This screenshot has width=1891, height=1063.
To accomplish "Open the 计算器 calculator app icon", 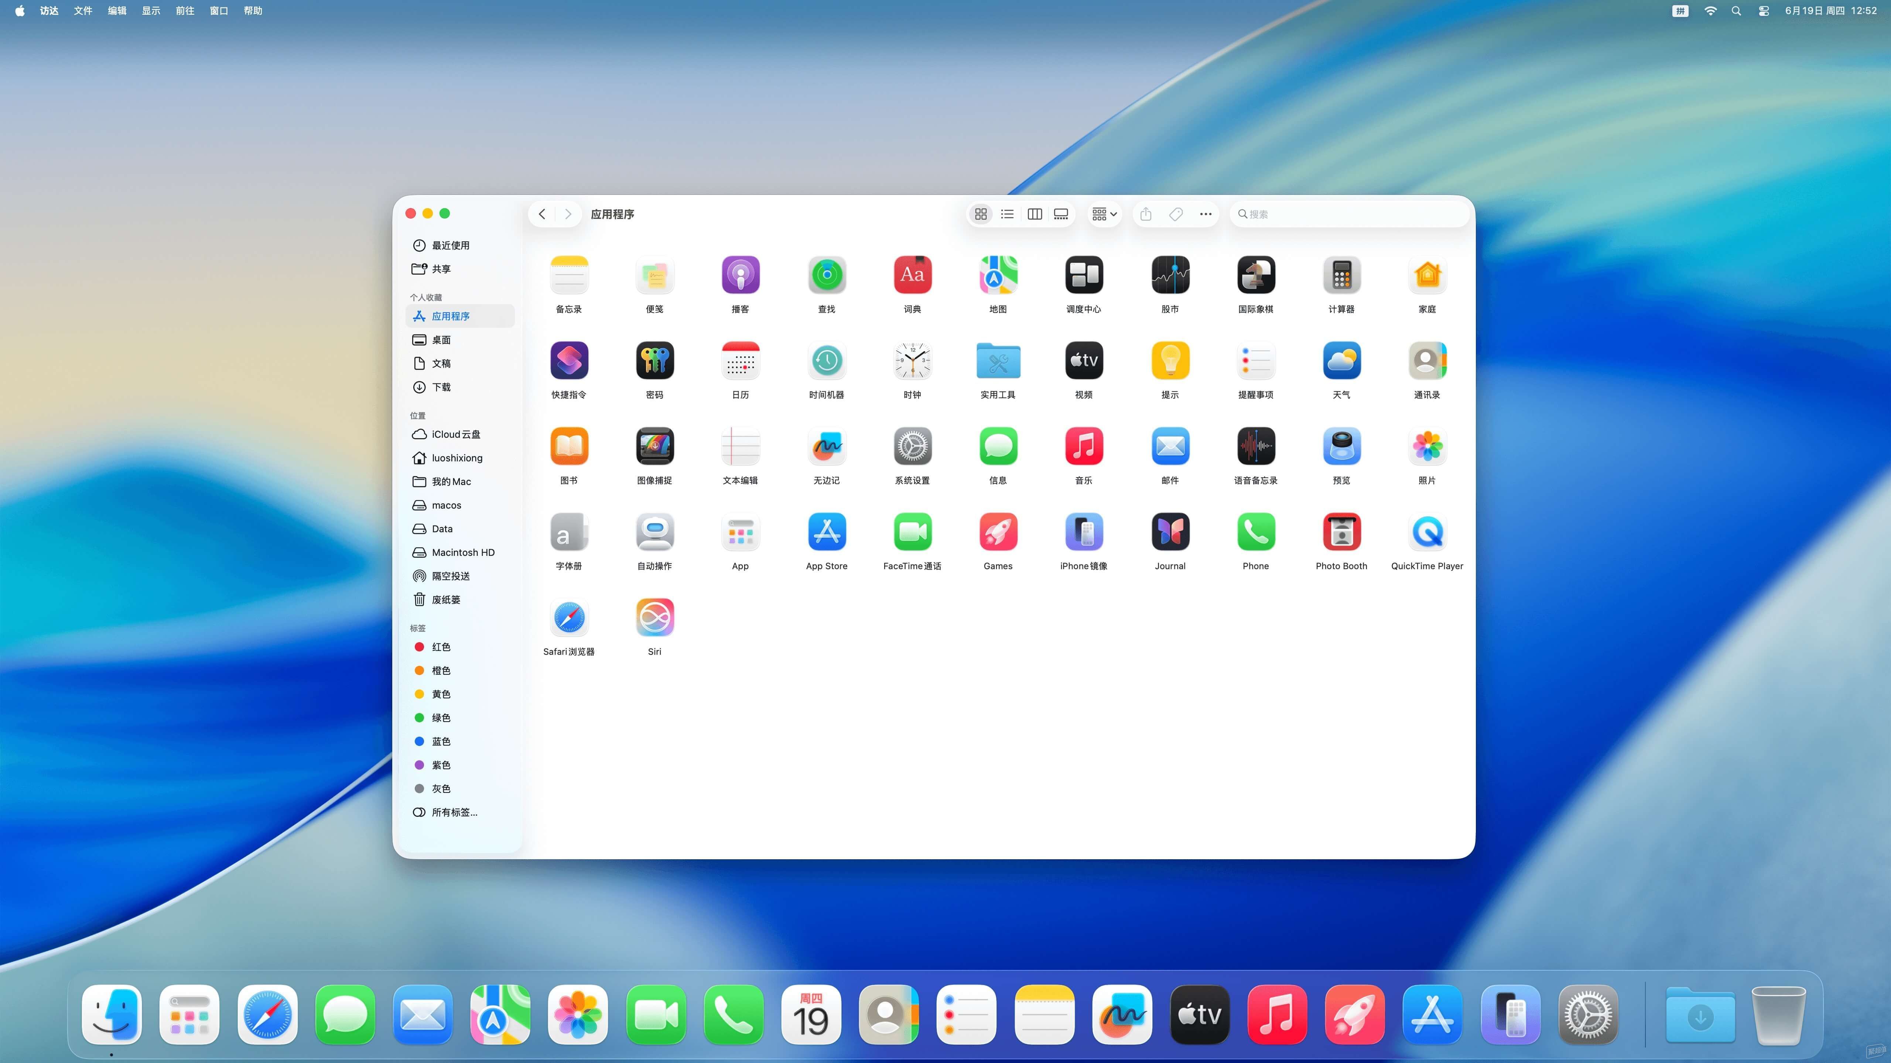I will (x=1341, y=275).
